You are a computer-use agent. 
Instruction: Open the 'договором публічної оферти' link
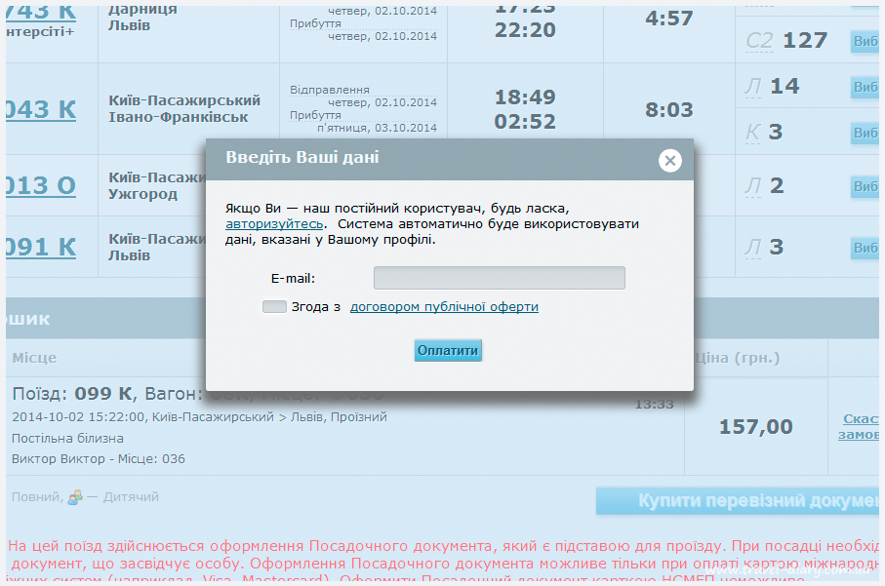click(x=444, y=307)
